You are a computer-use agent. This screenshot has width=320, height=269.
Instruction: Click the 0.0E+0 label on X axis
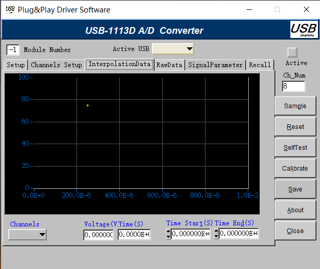click(33, 195)
